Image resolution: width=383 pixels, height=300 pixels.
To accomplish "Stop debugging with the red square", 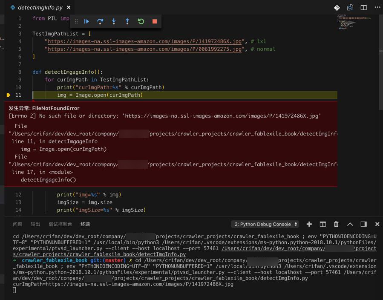I will [x=155, y=21].
